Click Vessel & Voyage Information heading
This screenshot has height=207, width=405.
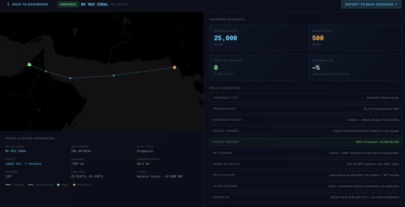tap(30, 139)
